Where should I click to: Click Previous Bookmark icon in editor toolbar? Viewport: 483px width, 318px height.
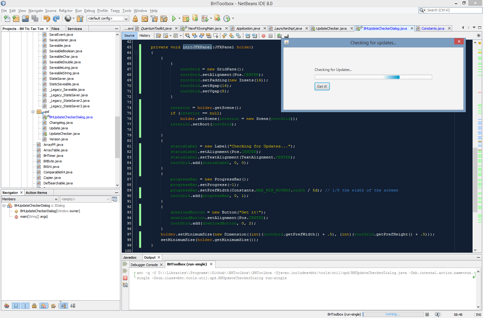click(224, 36)
